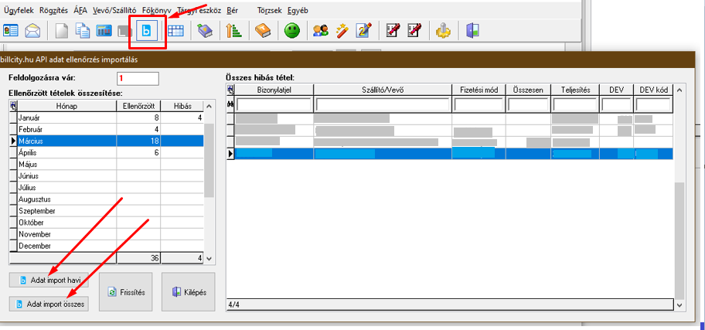Click the green smiley face icon
705x330 pixels.
291,32
